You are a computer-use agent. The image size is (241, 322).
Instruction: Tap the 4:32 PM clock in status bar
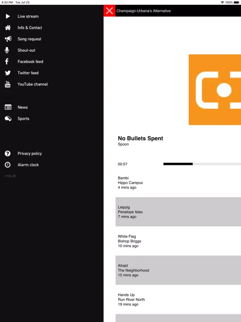(x=7, y=2)
